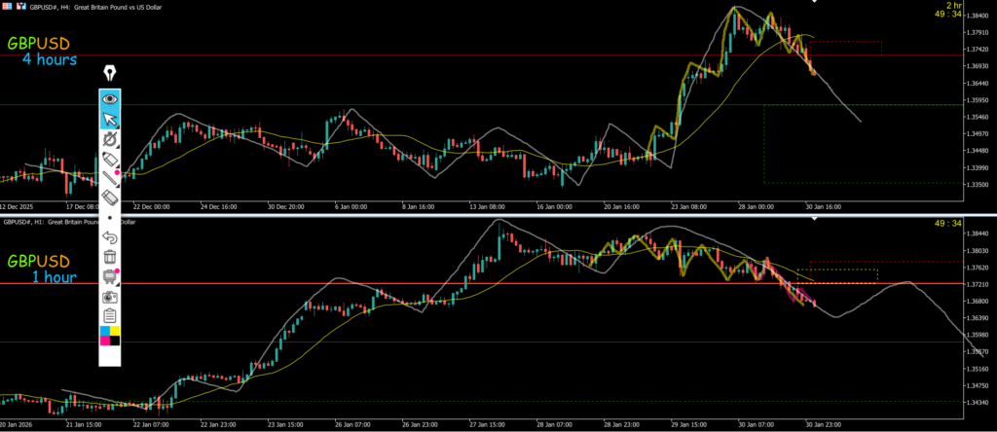
Task: Click the '30 Jan 23:00' date label
Action: [x=823, y=423]
